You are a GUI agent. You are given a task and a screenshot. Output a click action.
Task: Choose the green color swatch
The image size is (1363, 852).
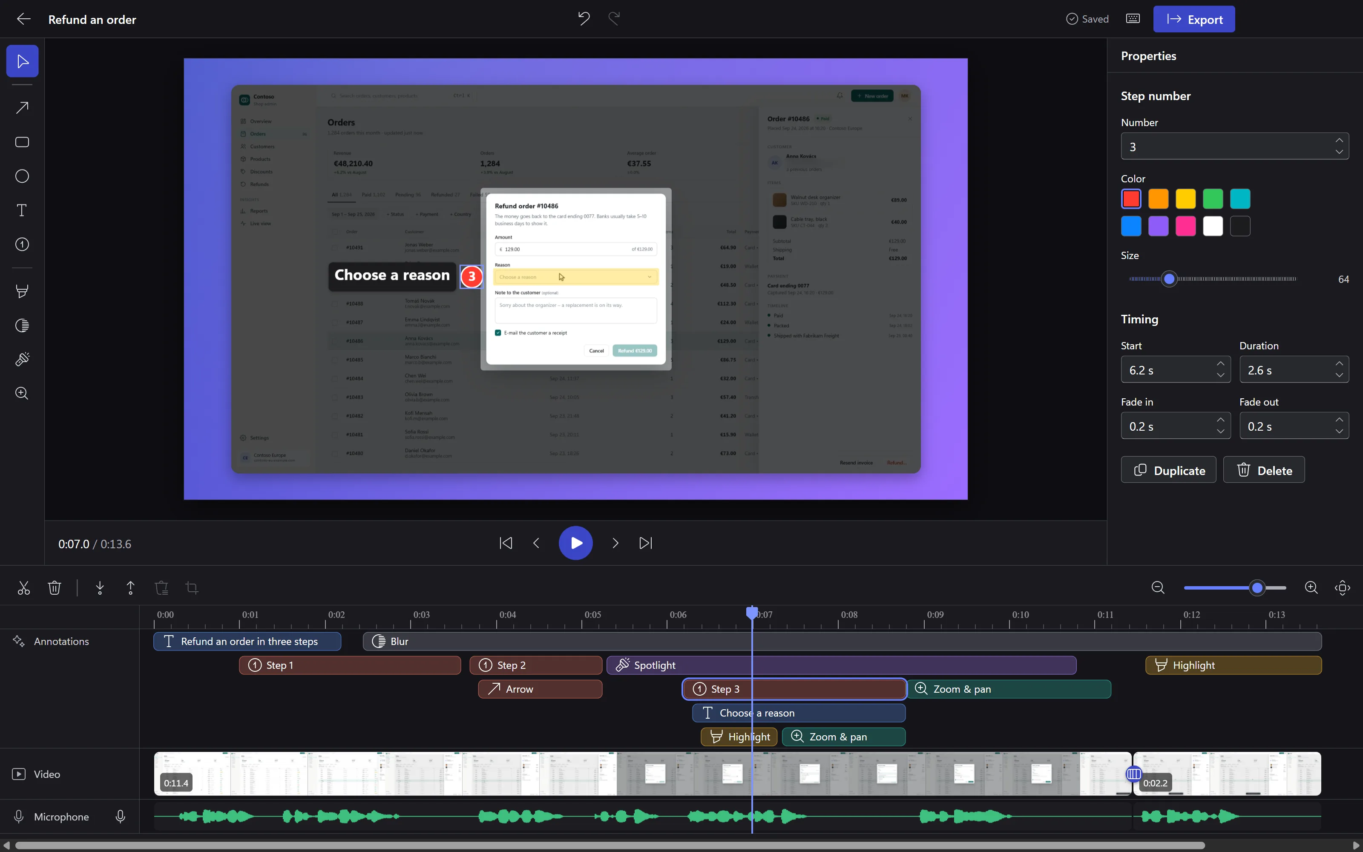click(x=1213, y=199)
